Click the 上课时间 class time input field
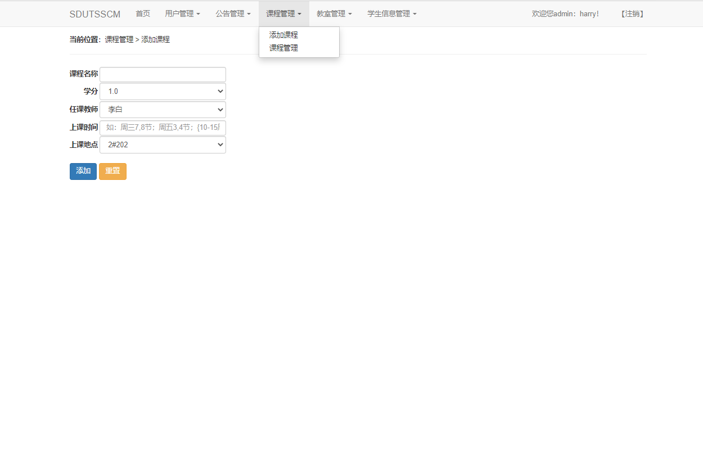The height and width of the screenshot is (465, 703). pos(163,127)
